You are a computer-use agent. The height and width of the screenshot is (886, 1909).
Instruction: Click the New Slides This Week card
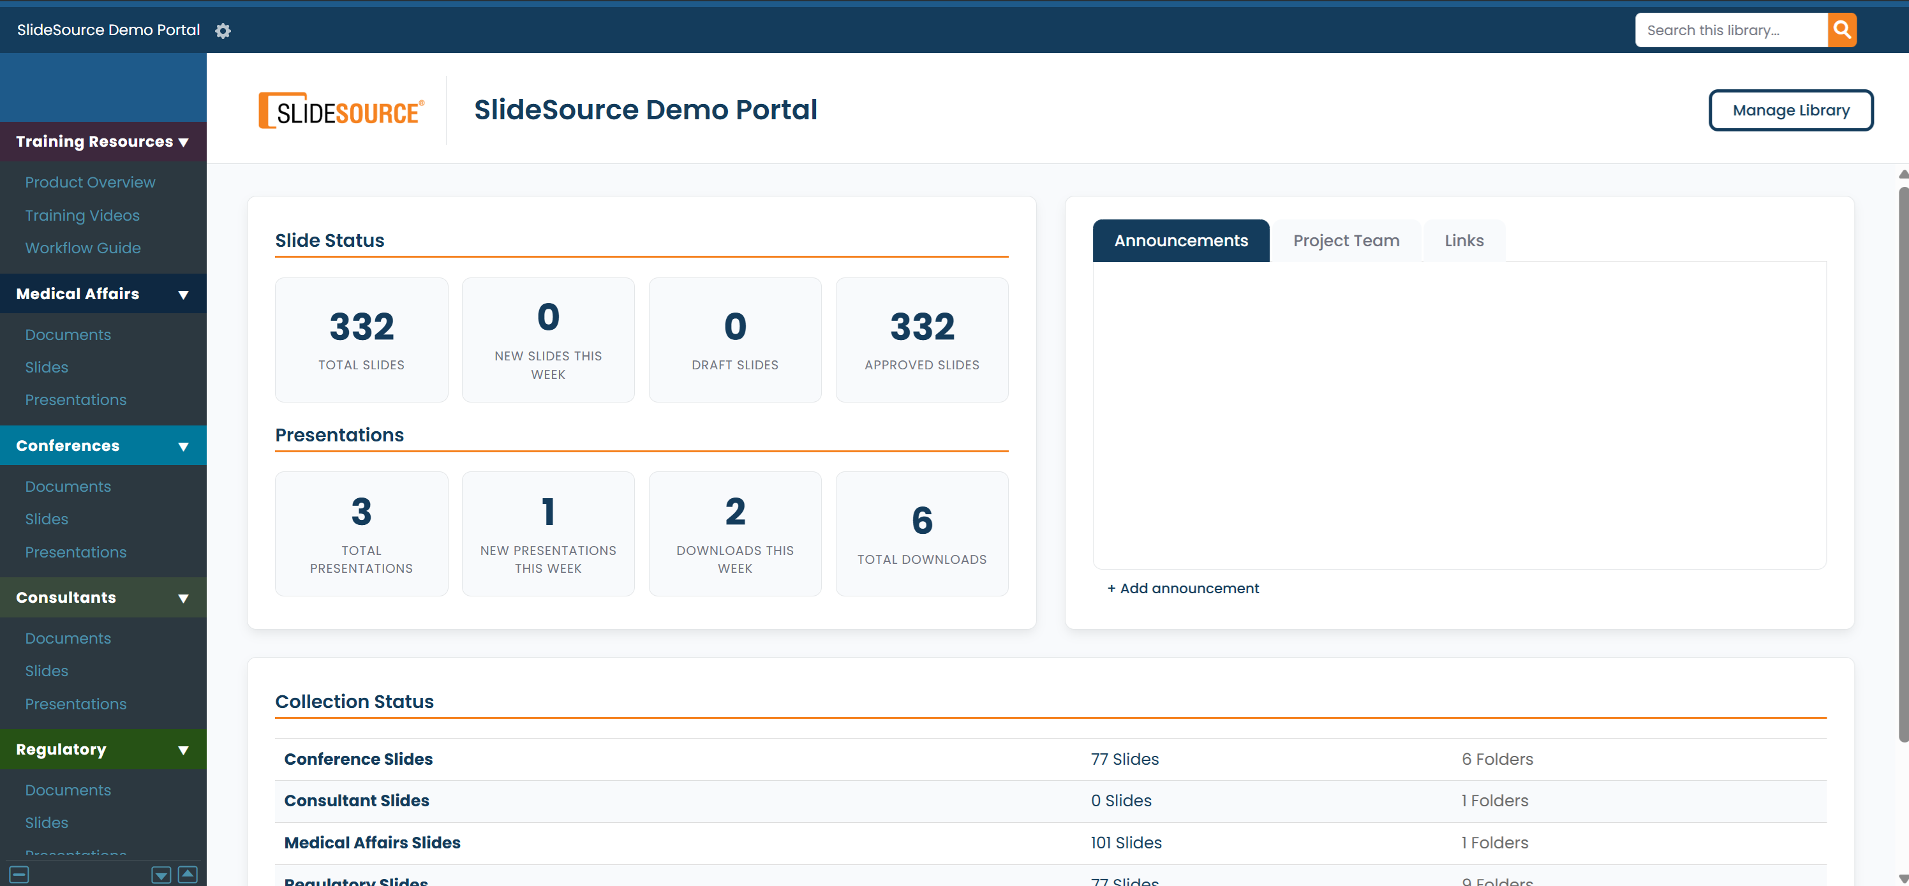click(x=549, y=340)
